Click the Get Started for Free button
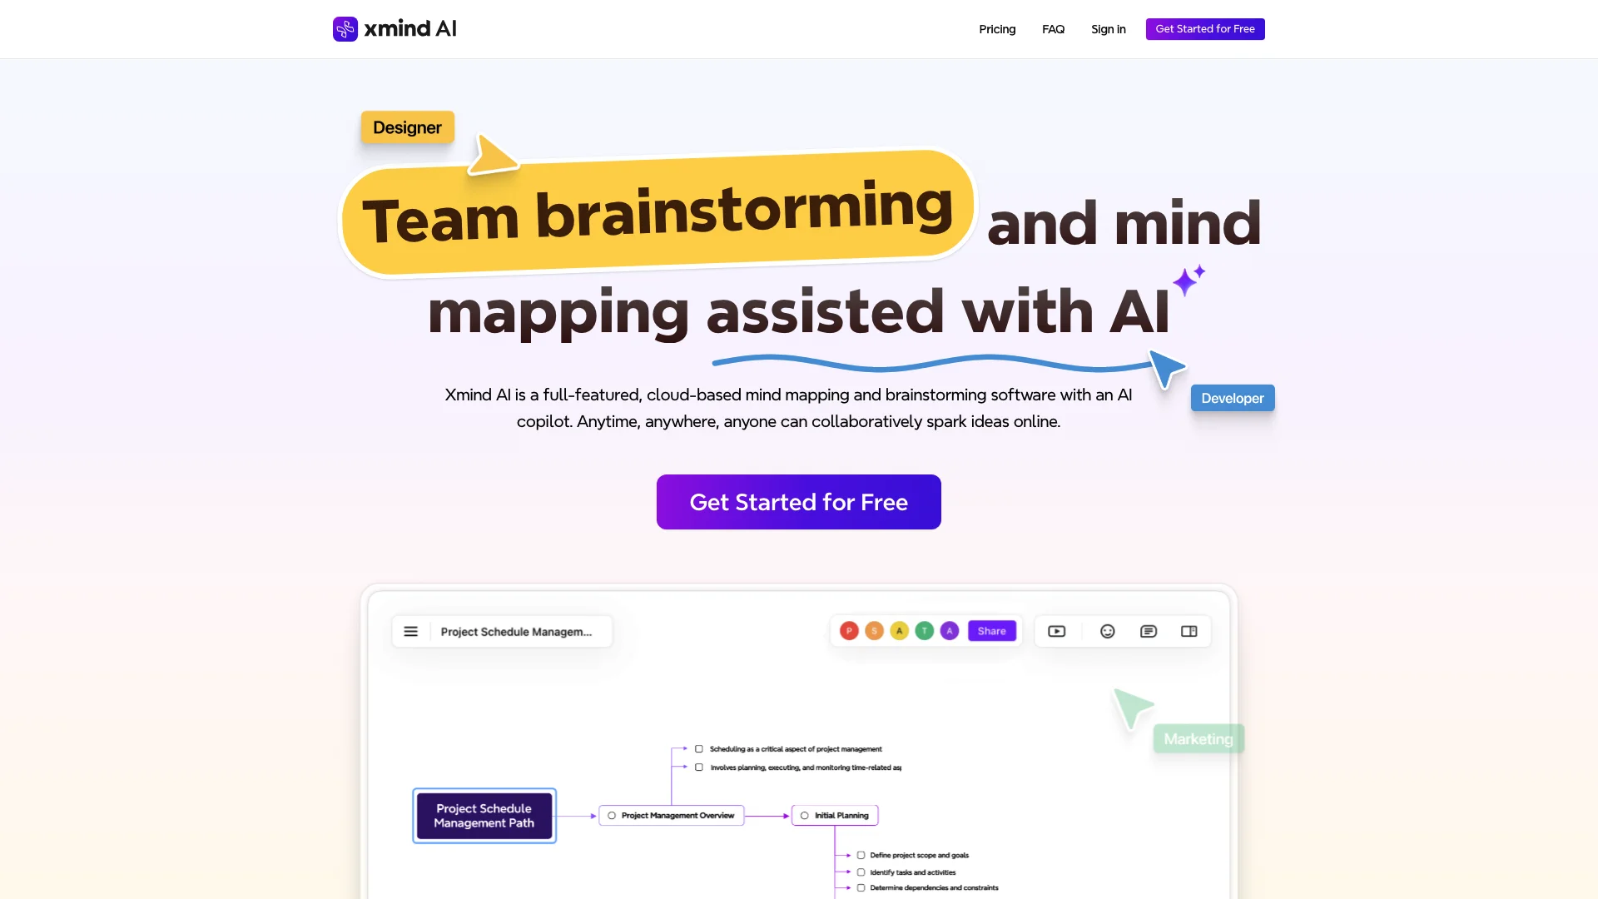Viewport: 1598px width, 899px height. 798,502
